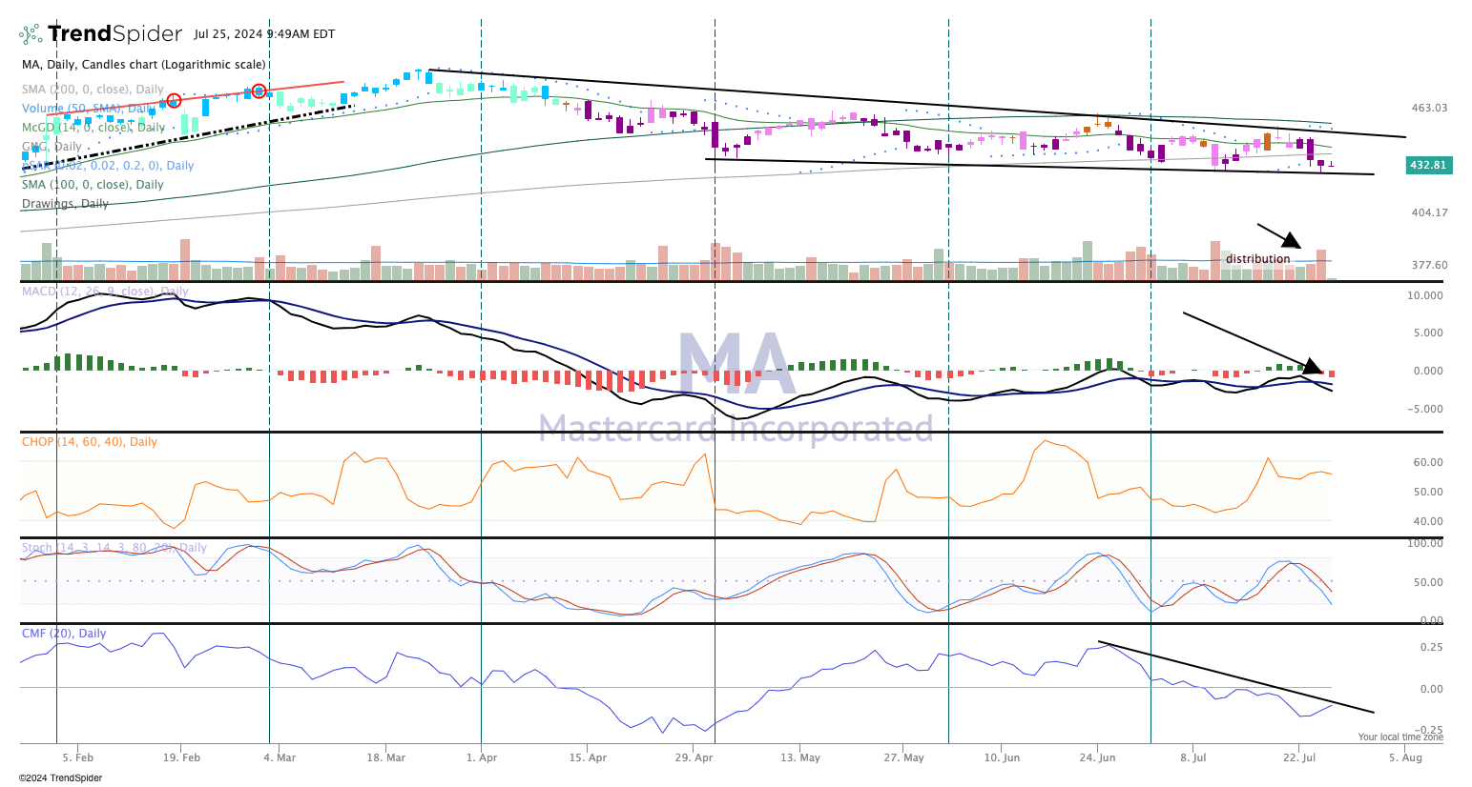
Task: Click the 8. Jul date label
Action: pyautogui.click(x=1193, y=758)
